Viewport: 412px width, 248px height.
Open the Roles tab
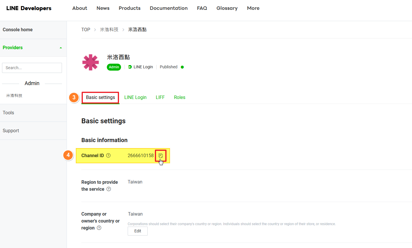[x=180, y=98]
